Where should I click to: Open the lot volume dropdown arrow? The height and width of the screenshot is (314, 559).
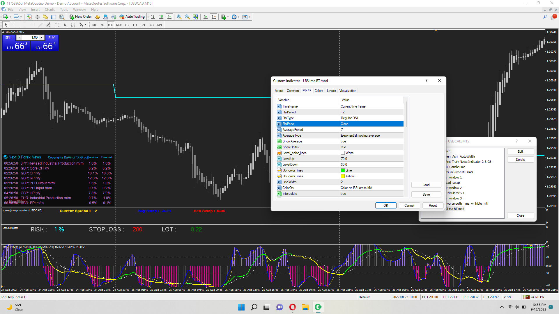coord(19,38)
